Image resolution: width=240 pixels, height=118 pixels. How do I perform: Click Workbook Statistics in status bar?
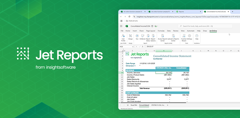(x=127, y=108)
